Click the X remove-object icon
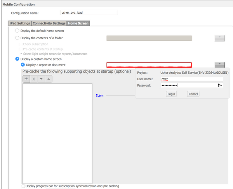This screenshot has width=233, height=189. click(x=34, y=79)
